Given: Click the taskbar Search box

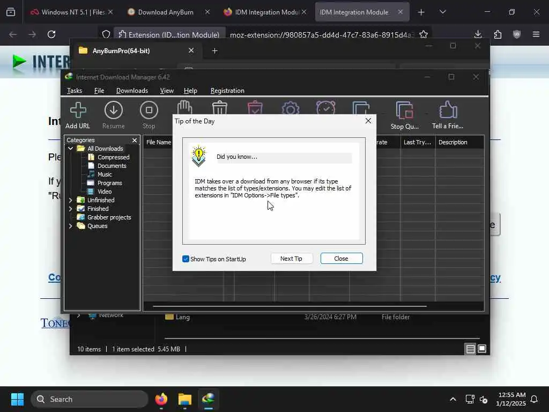Looking at the screenshot, I should point(90,399).
